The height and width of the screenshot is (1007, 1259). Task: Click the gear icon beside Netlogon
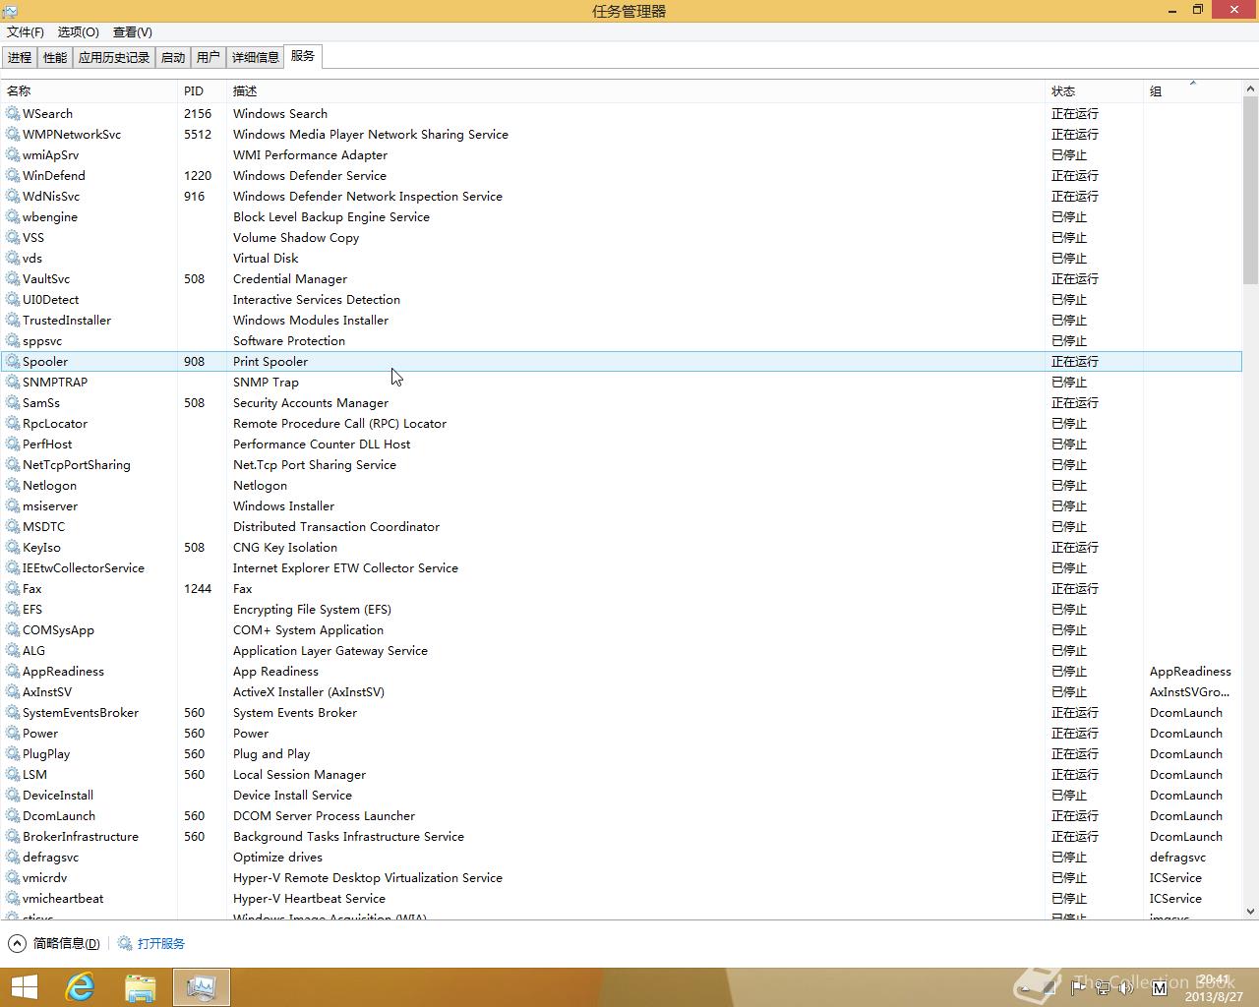click(x=13, y=486)
